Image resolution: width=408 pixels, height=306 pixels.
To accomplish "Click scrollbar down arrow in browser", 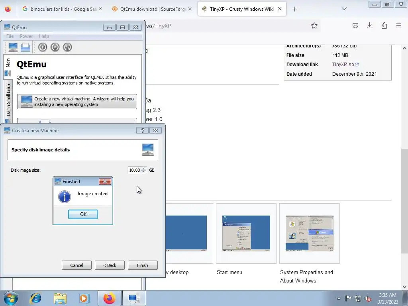I will tap(404, 287).
